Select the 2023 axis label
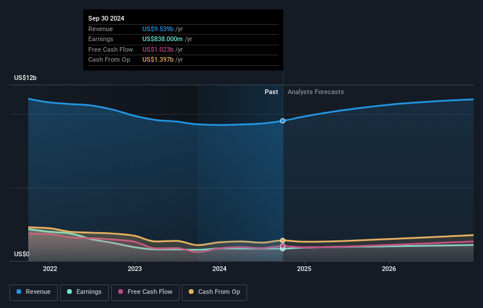The width and height of the screenshot is (483, 308). click(x=135, y=269)
